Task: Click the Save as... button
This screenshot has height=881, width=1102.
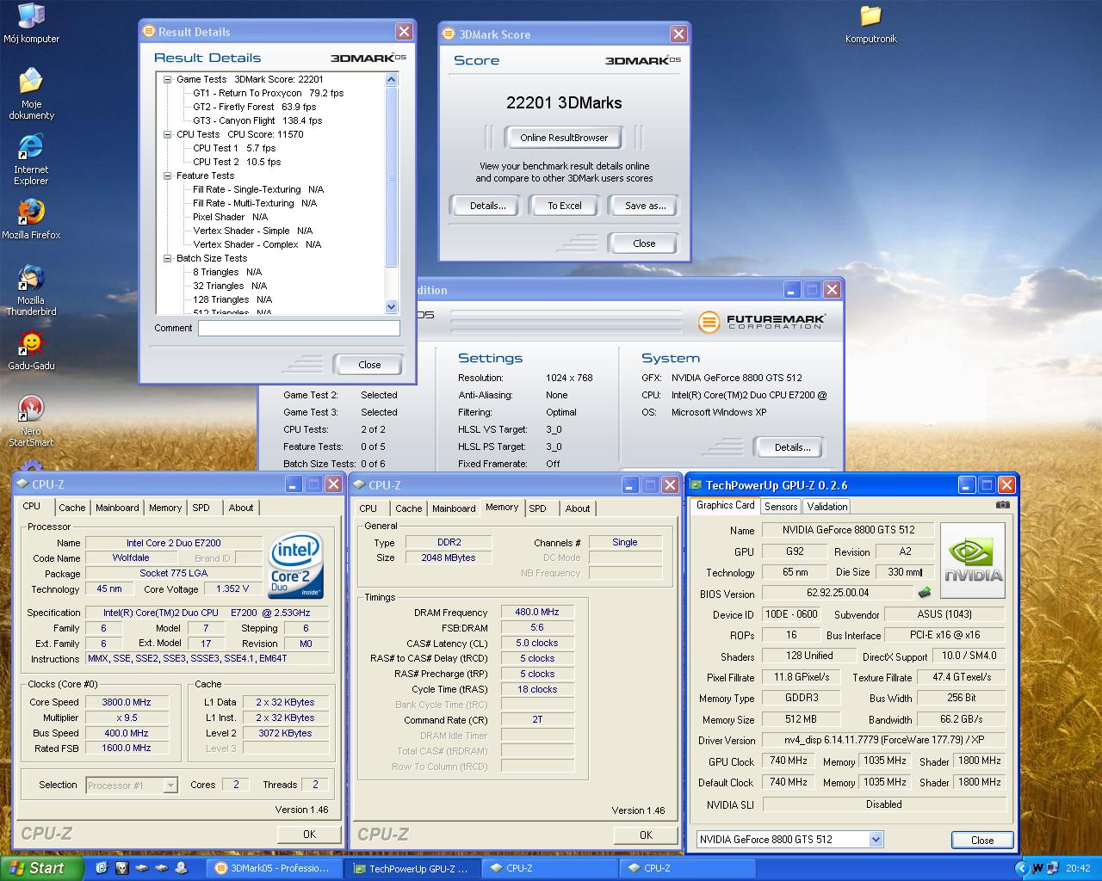Action: [646, 206]
